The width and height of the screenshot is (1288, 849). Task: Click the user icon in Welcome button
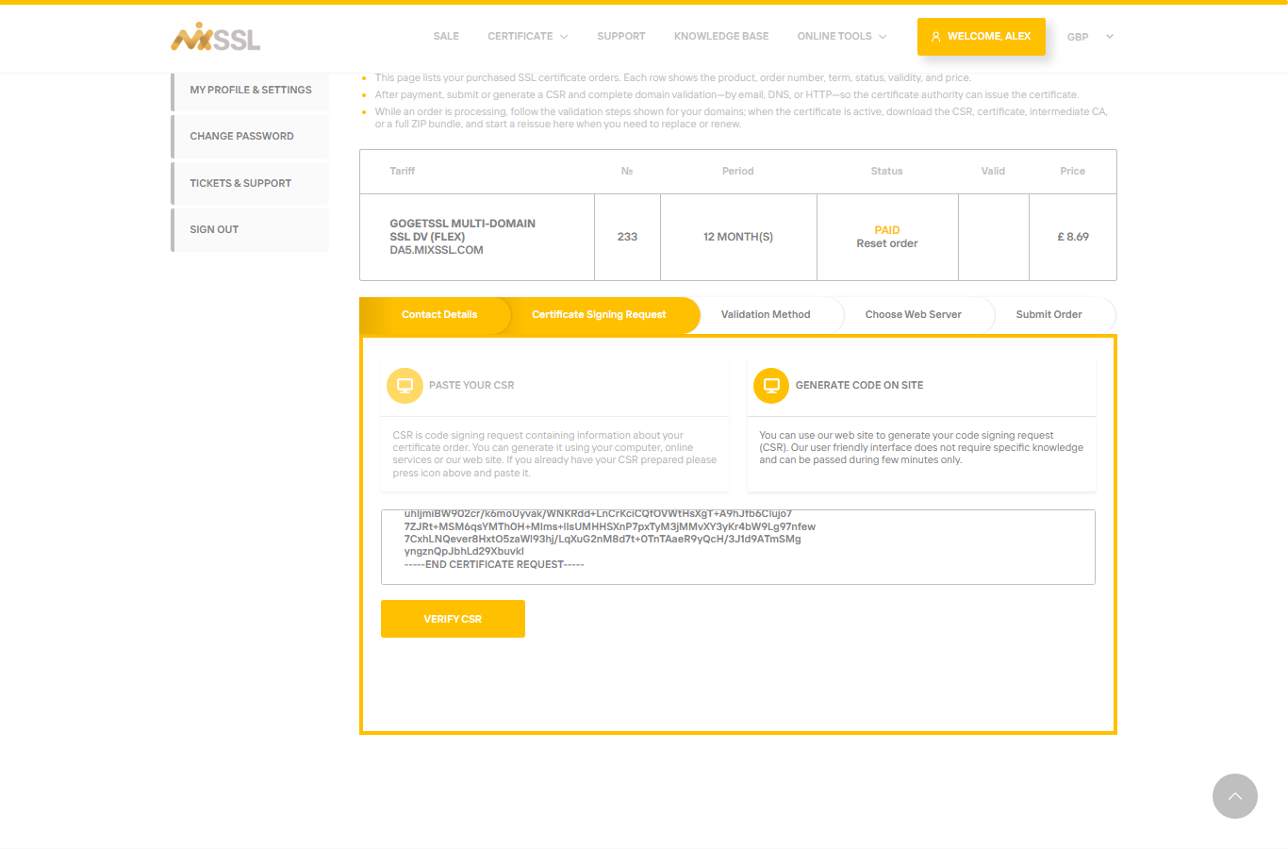click(935, 37)
